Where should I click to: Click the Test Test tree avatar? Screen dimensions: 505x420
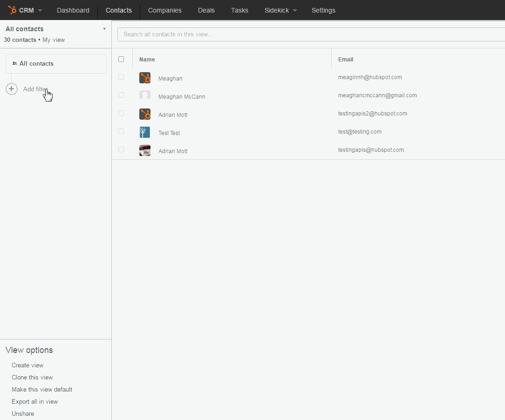[145, 132]
